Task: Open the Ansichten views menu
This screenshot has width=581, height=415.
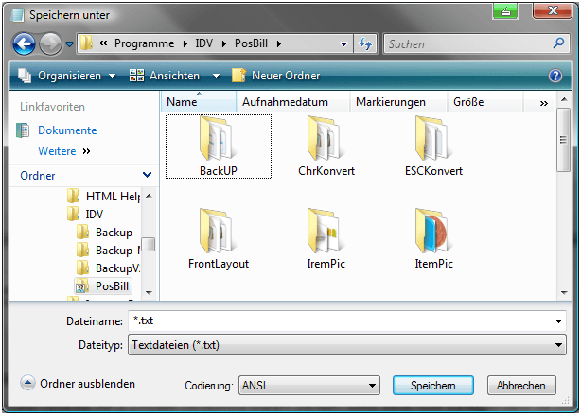Action: 174,76
